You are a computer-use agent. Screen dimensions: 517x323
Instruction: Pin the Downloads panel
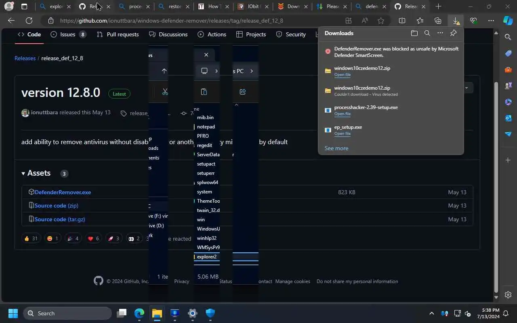click(453, 33)
